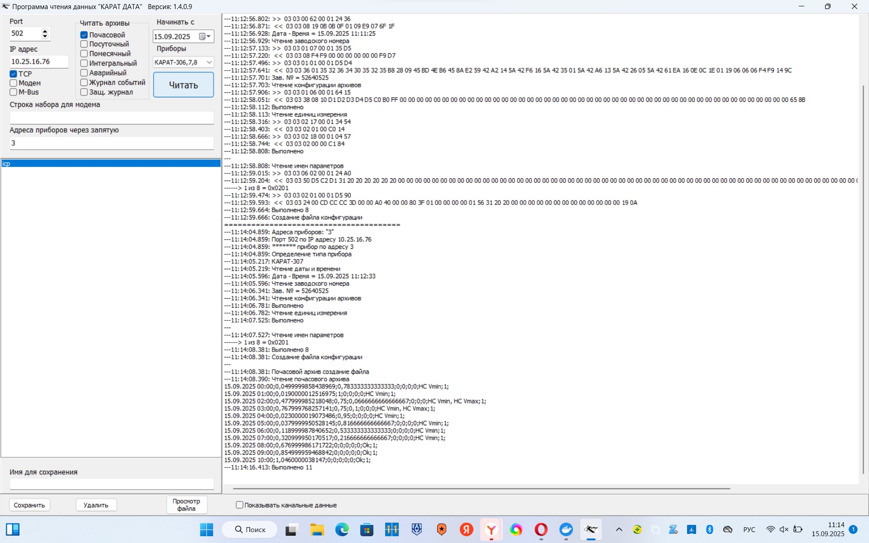Viewport: 869px width, 543px height.
Task: Enable the Посуточный archive checkbox
Action: click(x=84, y=44)
